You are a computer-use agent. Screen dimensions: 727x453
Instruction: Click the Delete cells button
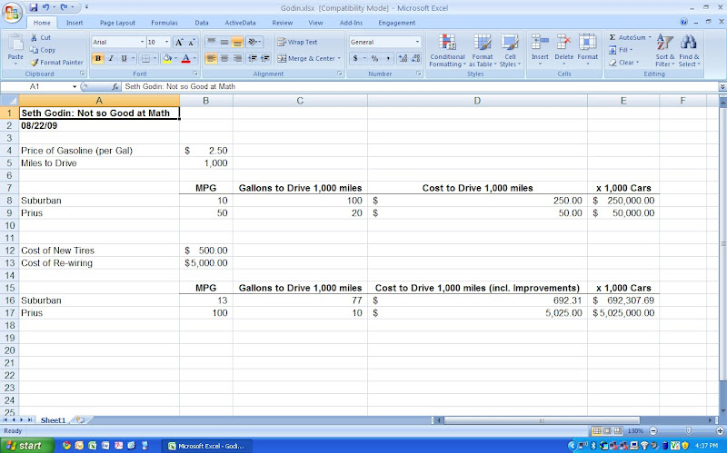point(563,50)
